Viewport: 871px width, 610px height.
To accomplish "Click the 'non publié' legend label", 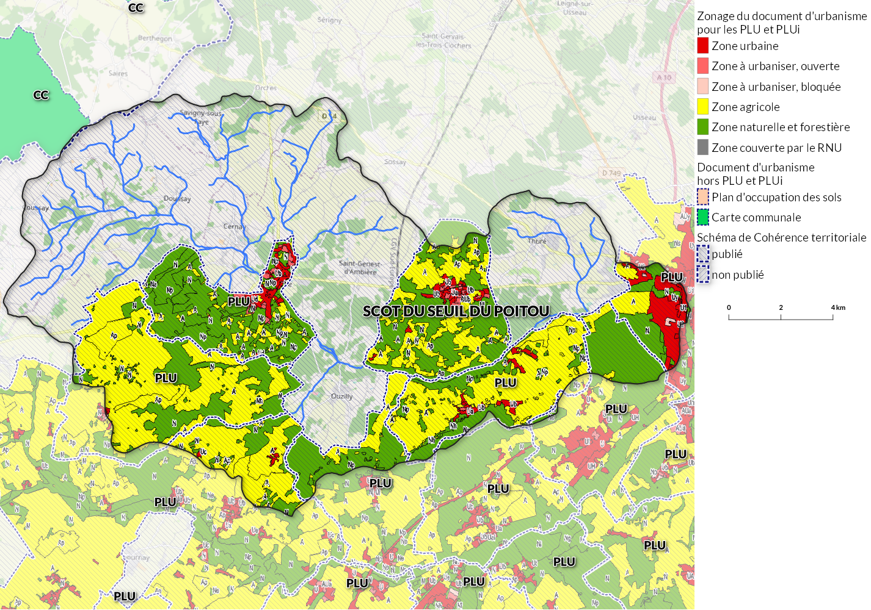I will 738,274.
